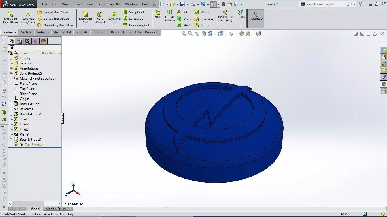Open the Reference Geometry dropdown arrow
This screenshot has height=217, width=387.
tap(225, 26)
